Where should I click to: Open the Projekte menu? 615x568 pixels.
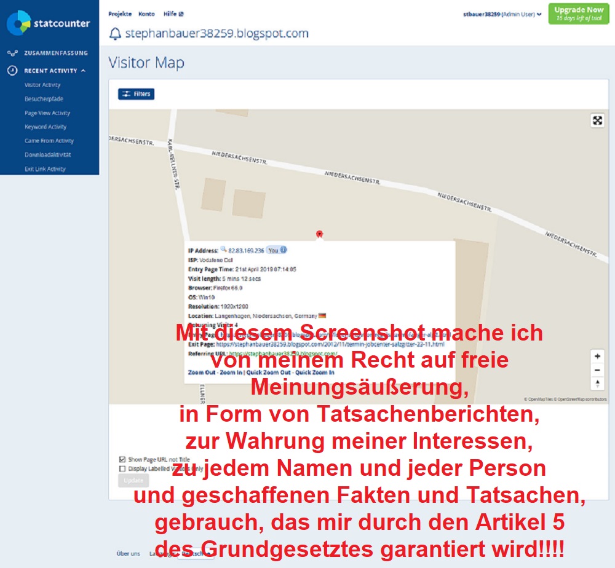pos(120,14)
